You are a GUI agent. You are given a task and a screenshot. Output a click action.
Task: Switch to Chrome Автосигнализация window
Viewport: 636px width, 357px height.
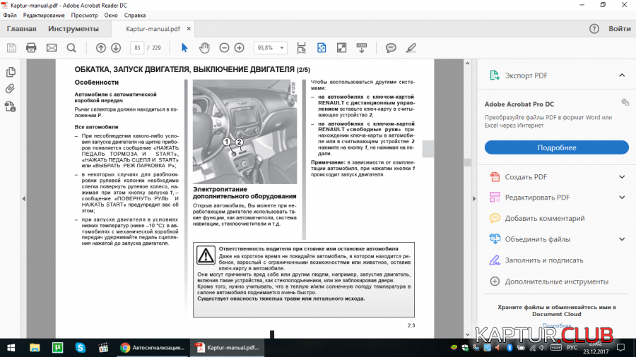click(x=152, y=348)
